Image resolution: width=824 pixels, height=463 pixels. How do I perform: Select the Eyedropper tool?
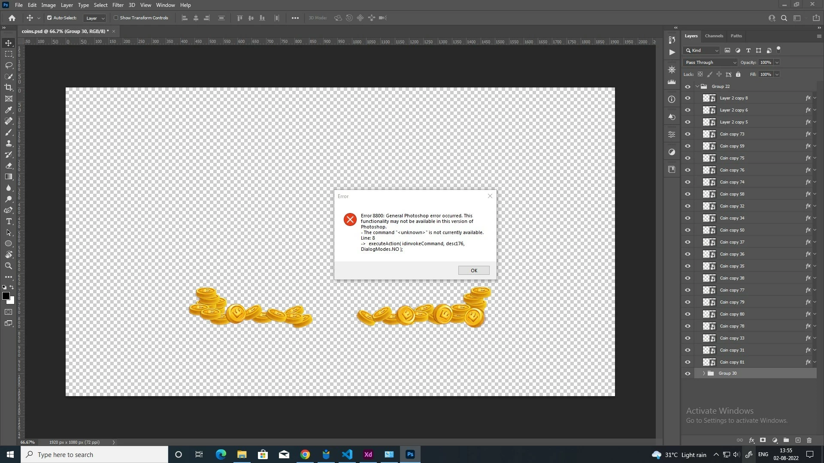tap(9, 110)
